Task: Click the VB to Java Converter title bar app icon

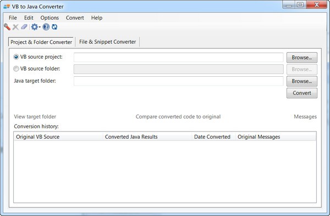Action: click(7, 7)
